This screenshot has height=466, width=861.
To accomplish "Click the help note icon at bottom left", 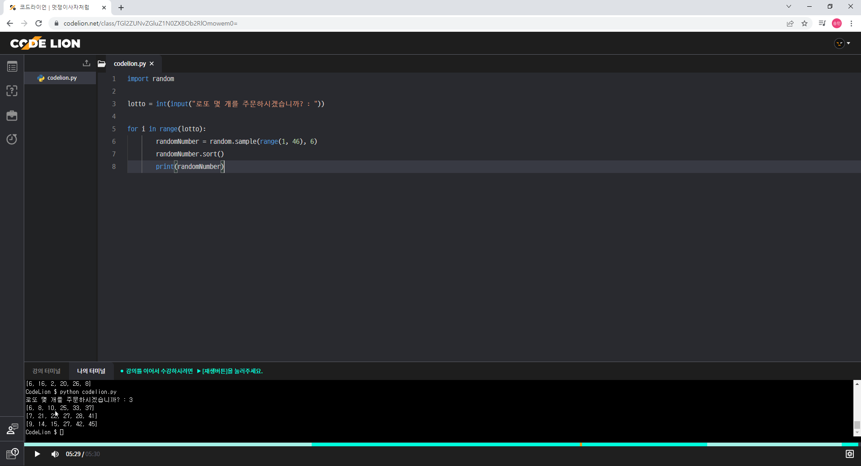I will 12,453.
